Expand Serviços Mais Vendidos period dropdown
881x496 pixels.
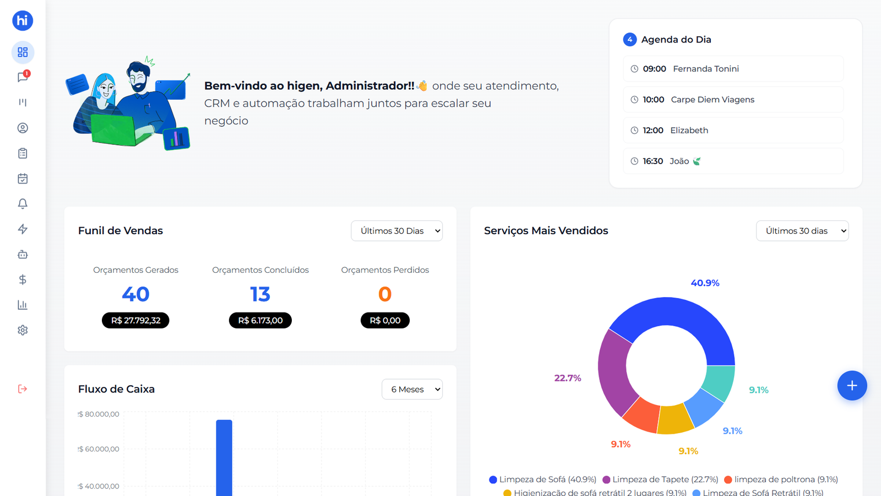(802, 231)
